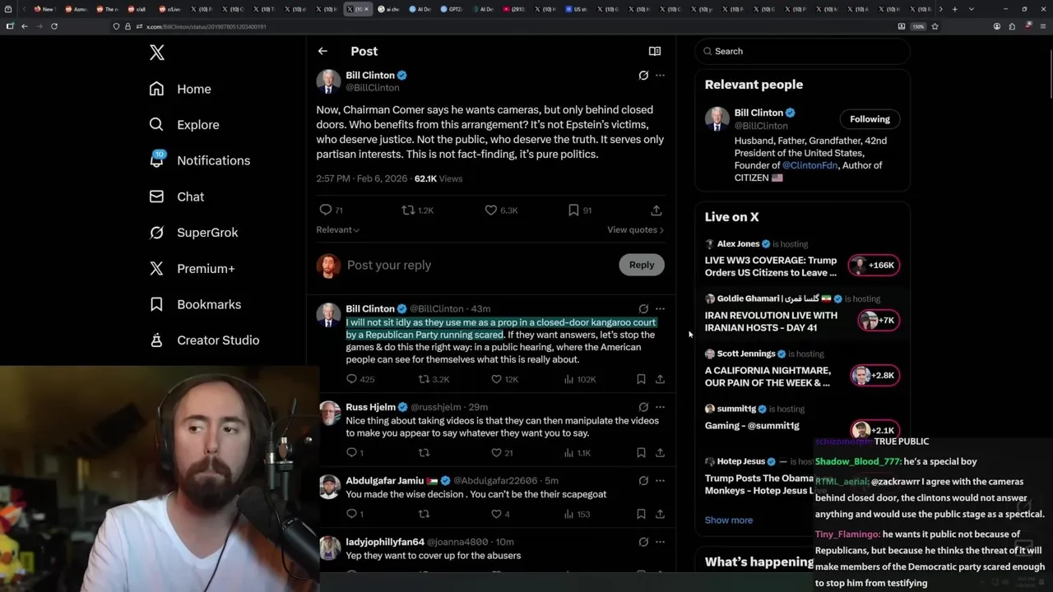Repost Russ Hjelm's reply

[x=424, y=453]
